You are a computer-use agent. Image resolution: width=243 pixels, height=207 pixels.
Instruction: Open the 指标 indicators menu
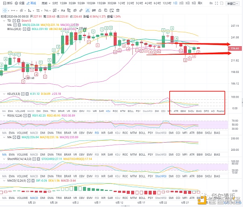pyautogui.click(x=8, y=3)
